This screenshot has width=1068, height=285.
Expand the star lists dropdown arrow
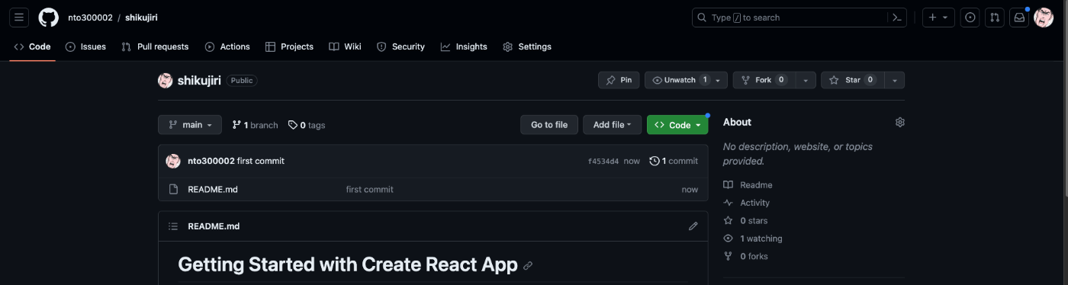click(x=894, y=80)
